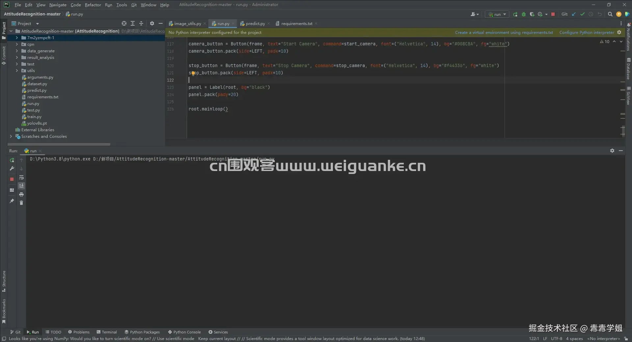
Task: Toggle the Bookmarks side tool window
Action: [4, 311]
